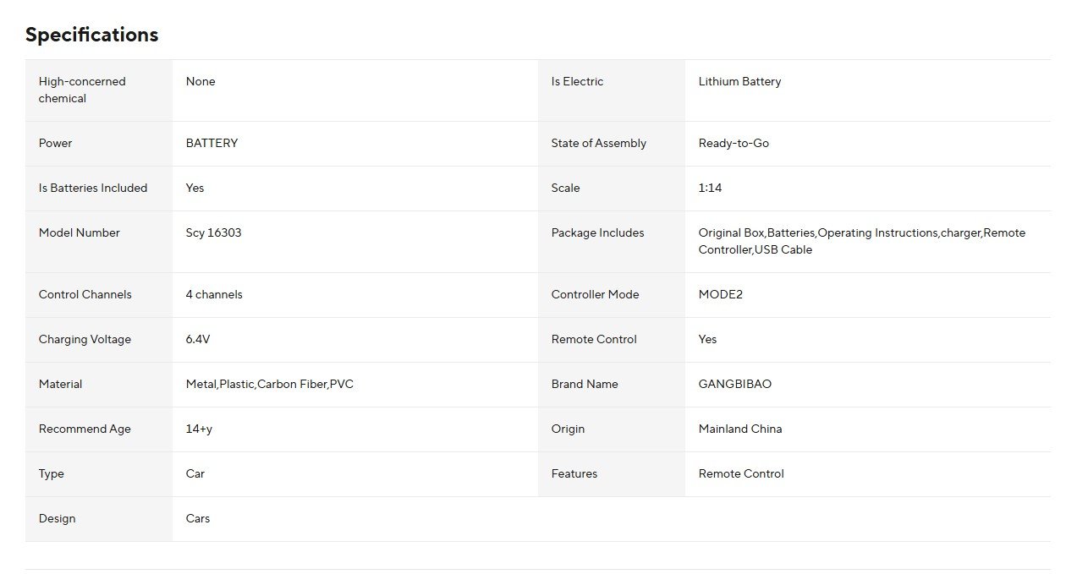The height and width of the screenshot is (574, 1066).
Task: Click the Package Includes contents text
Action: [861, 241]
